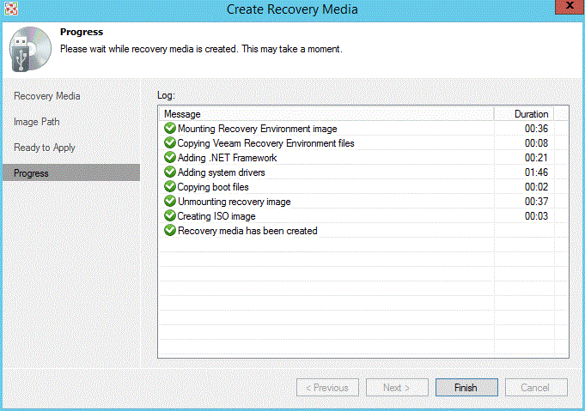
Task: Select the Progress step in sidebar
Action: 32,173
